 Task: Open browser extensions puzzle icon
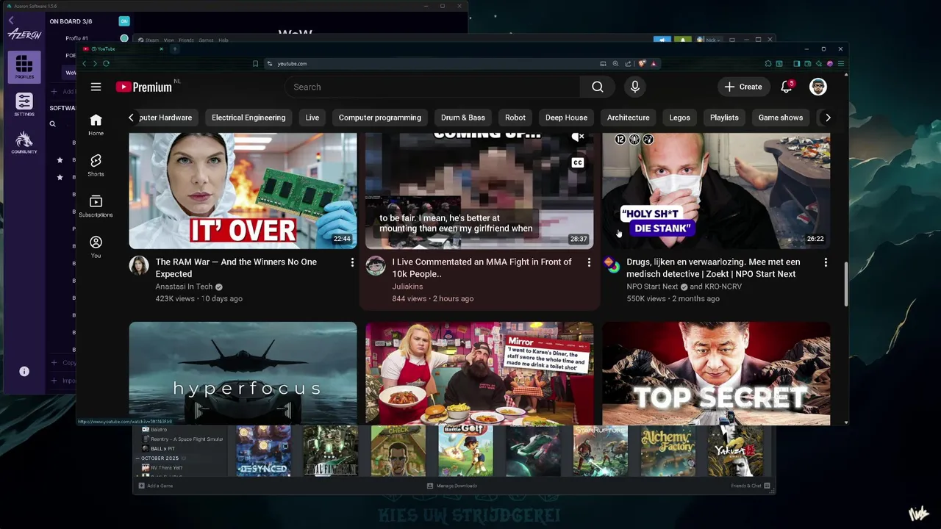[768, 64]
